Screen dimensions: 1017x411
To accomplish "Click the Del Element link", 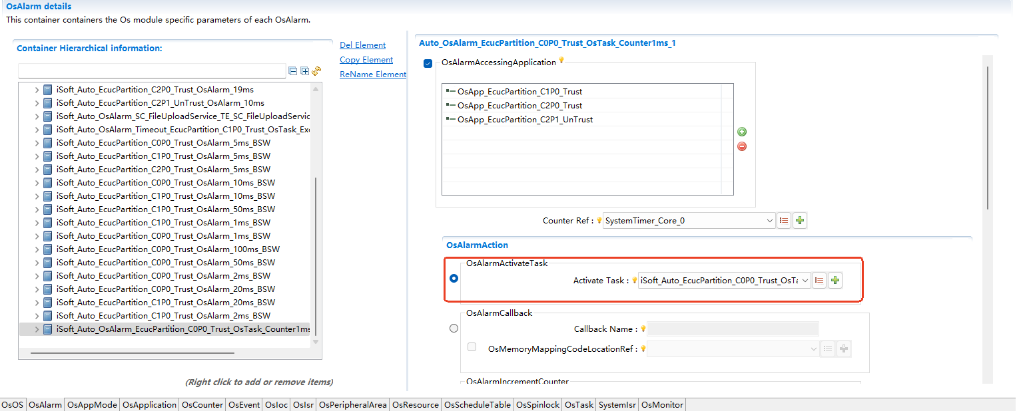I will [362, 45].
